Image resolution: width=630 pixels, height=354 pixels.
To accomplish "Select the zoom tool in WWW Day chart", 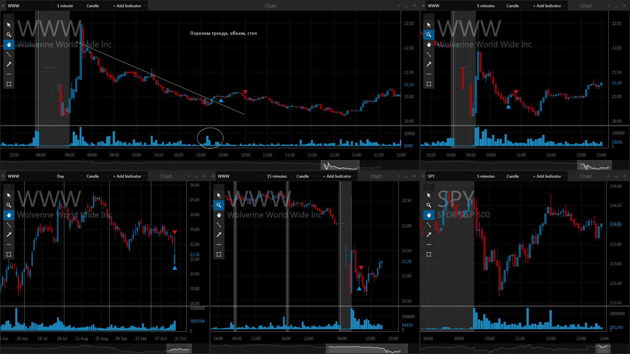I will tap(9, 205).
